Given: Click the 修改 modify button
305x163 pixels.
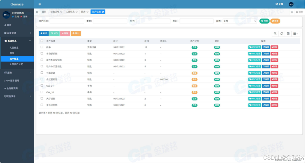Looking at the screenshot, I should click(x=55, y=33).
